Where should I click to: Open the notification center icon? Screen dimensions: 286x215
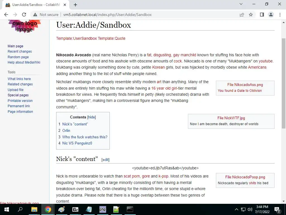tap(277, 210)
